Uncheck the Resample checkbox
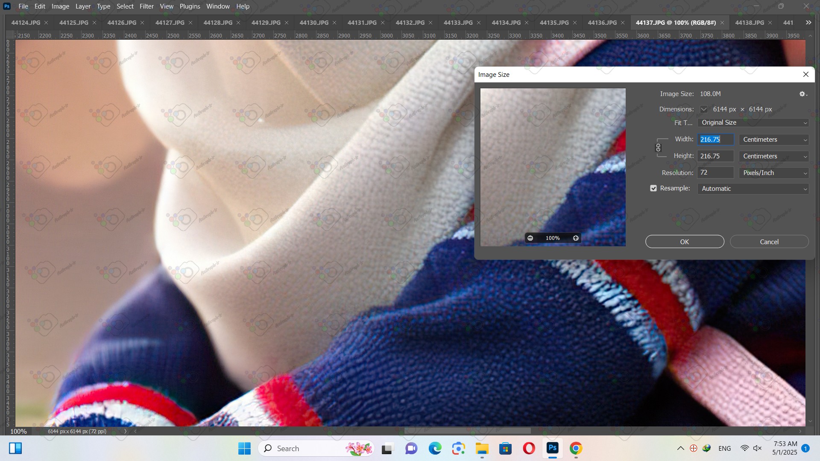The width and height of the screenshot is (820, 461). (x=653, y=188)
